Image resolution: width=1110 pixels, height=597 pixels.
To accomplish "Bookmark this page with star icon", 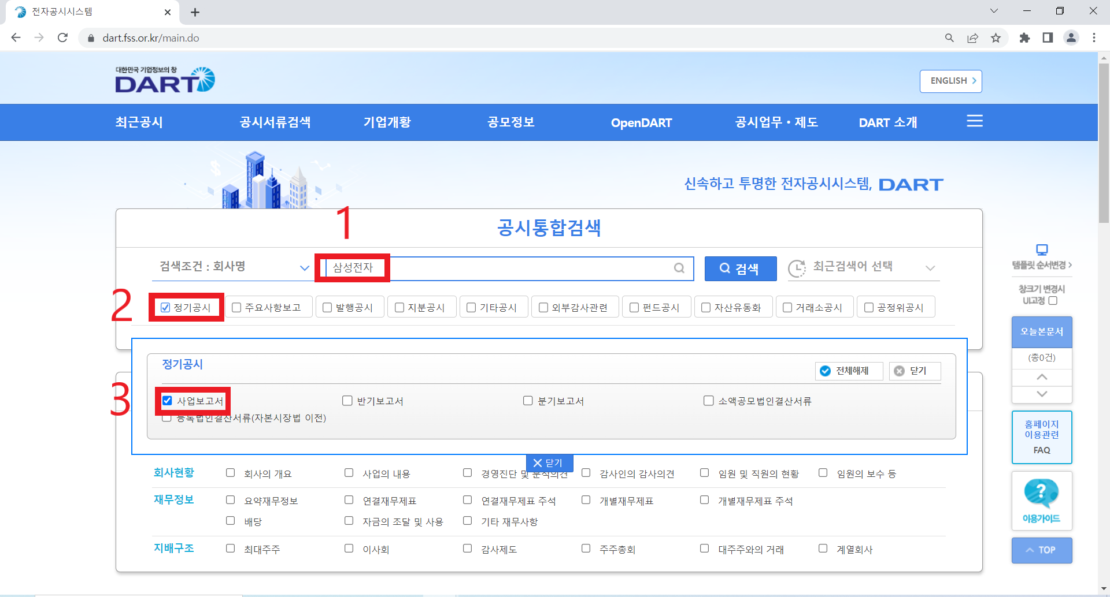I will click(996, 38).
